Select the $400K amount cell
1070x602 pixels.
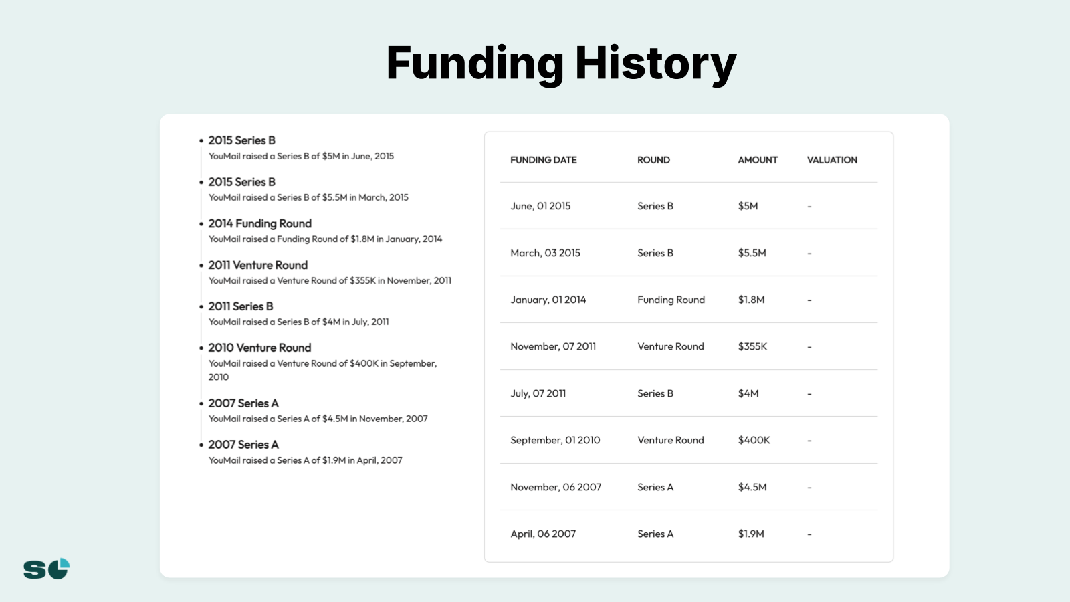coord(754,440)
